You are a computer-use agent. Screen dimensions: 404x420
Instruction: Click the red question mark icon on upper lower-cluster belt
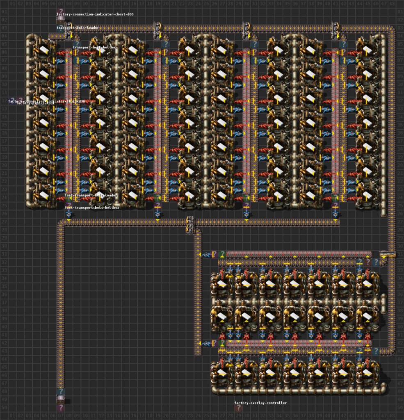coord(367,262)
